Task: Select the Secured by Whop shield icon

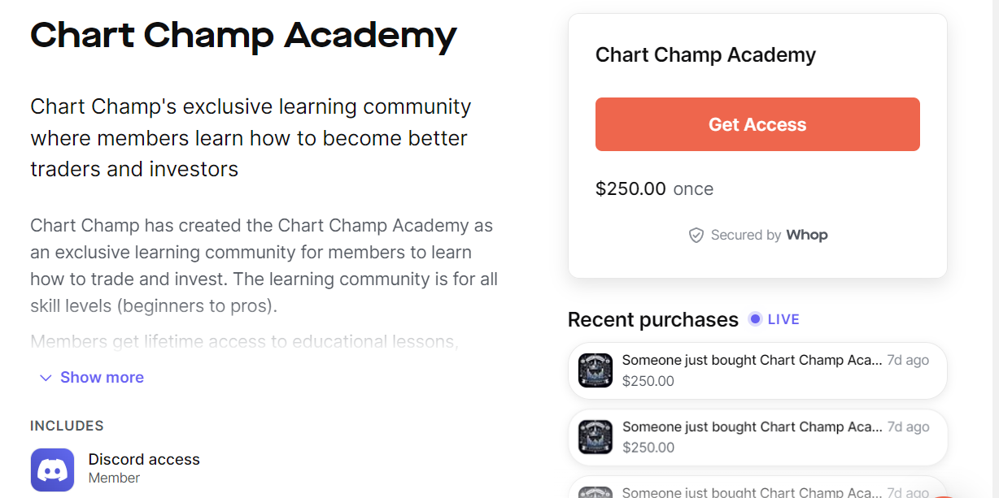Action: point(696,235)
